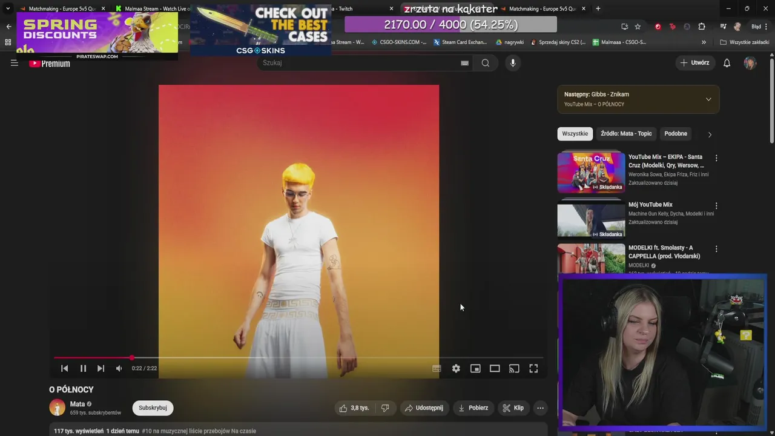Toggle subtitles in the player
The image size is (775, 436).
click(437, 368)
